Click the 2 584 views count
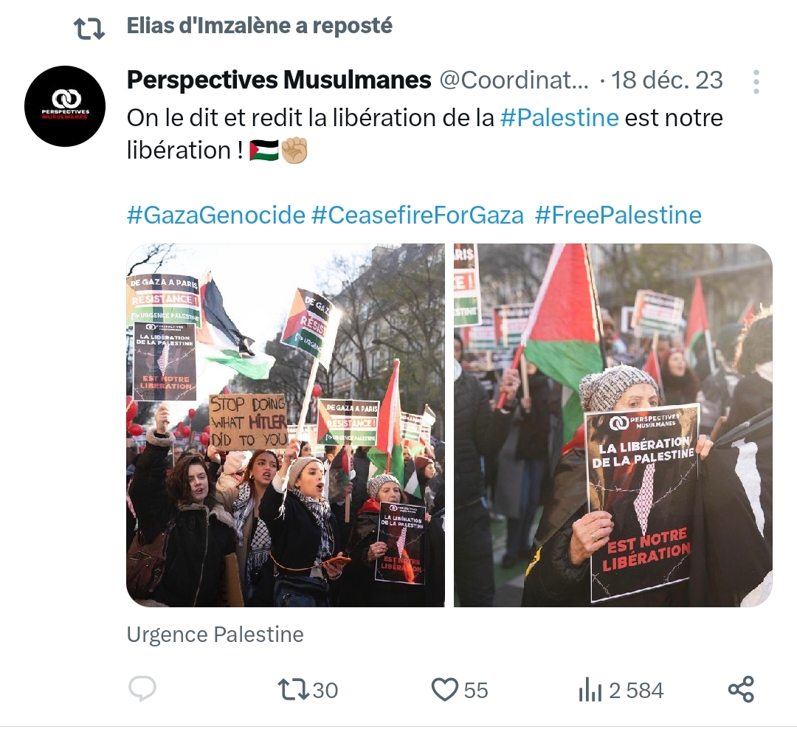The height and width of the screenshot is (732, 797). (636, 691)
